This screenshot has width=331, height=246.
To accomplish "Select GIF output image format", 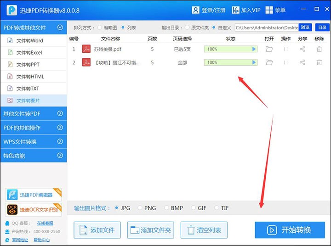I will (x=193, y=208).
